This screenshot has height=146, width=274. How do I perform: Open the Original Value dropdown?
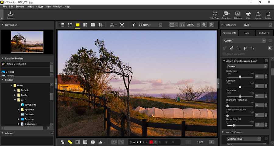244,139
